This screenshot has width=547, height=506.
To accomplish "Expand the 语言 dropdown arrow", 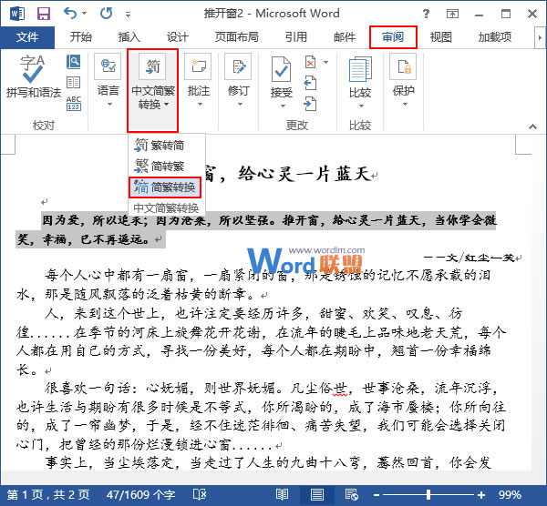I will [x=109, y=104].
